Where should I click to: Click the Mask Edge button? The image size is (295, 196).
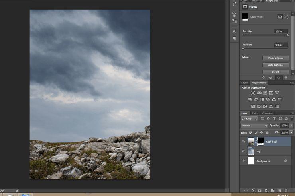tap(275, 58)
